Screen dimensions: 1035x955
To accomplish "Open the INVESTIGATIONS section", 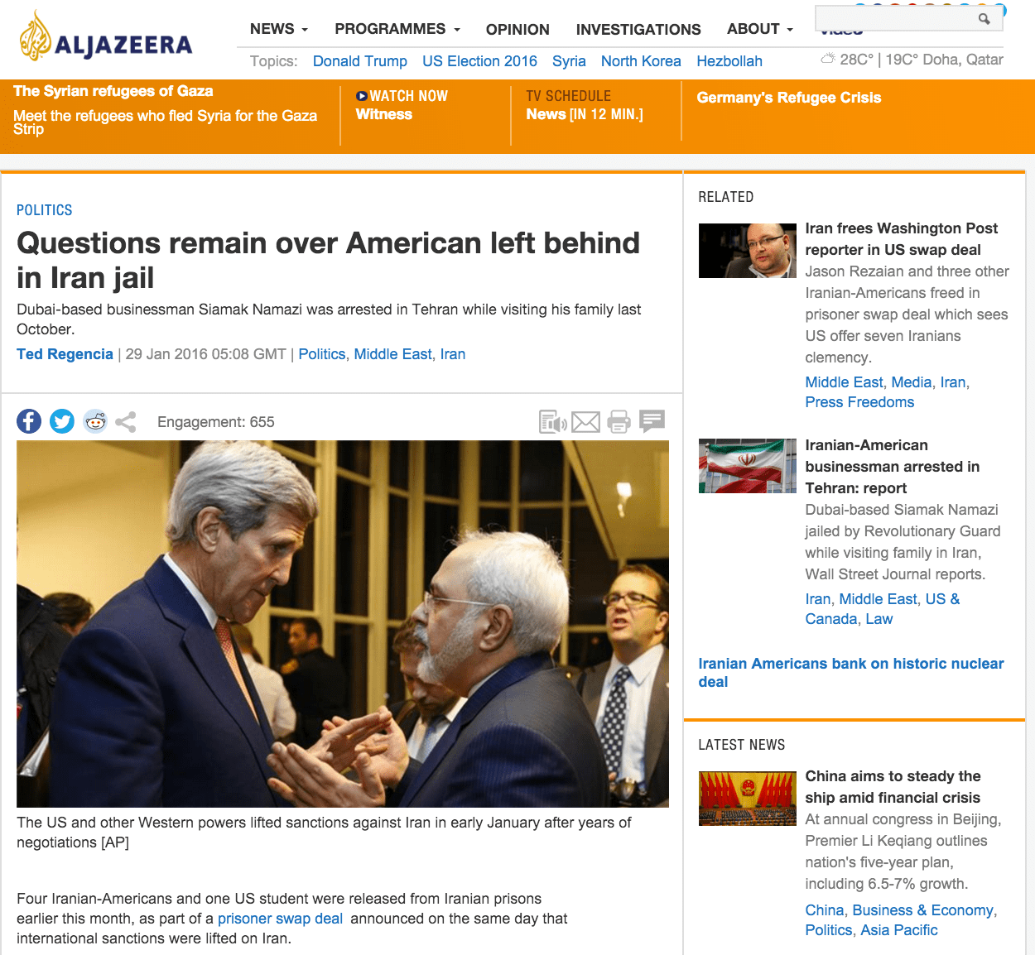I will click(638, 30).
